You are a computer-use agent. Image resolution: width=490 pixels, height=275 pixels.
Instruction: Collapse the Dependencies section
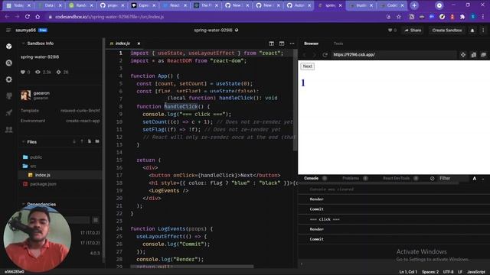pos(23,204)
